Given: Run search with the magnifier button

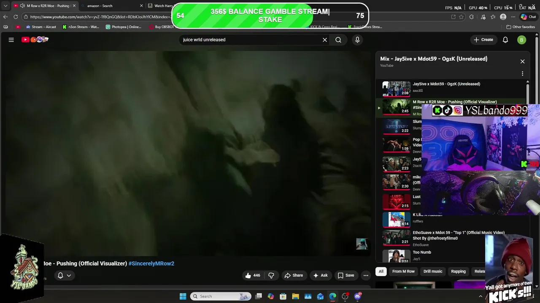Looking at the screenshot, I should point(338,40).
